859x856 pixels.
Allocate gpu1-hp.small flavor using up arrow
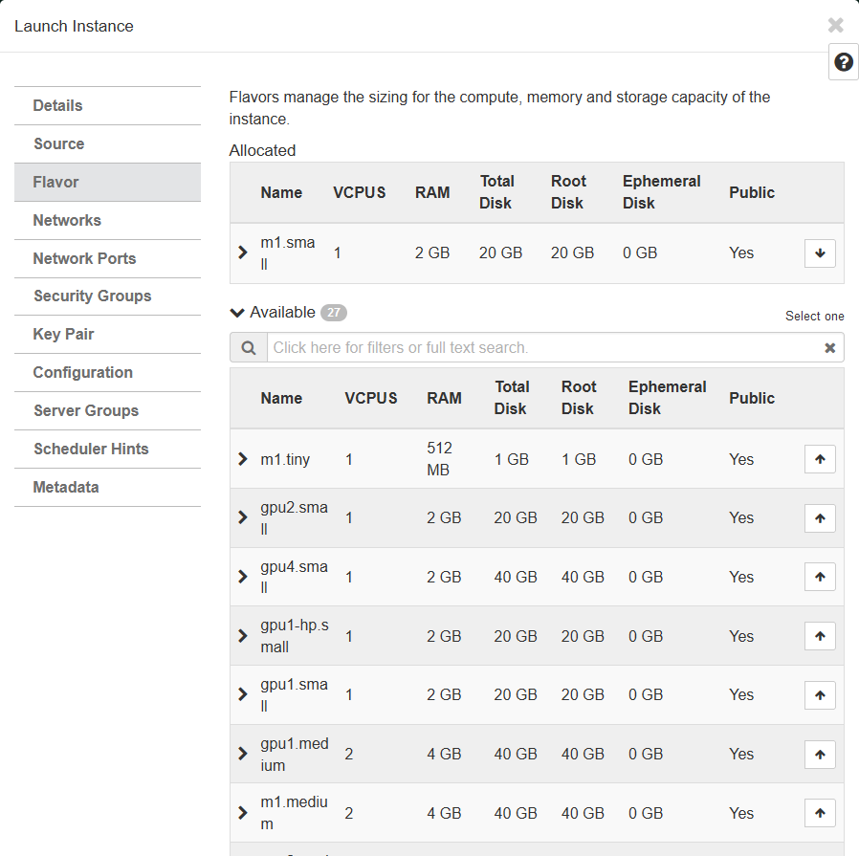(820, 636)
